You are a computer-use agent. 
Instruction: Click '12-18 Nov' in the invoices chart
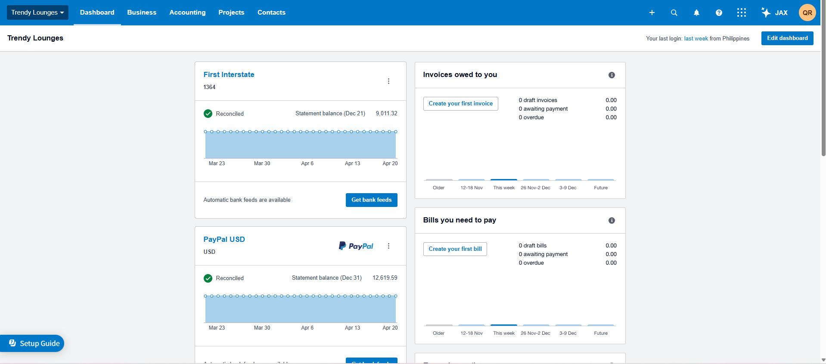coord(472,188)
